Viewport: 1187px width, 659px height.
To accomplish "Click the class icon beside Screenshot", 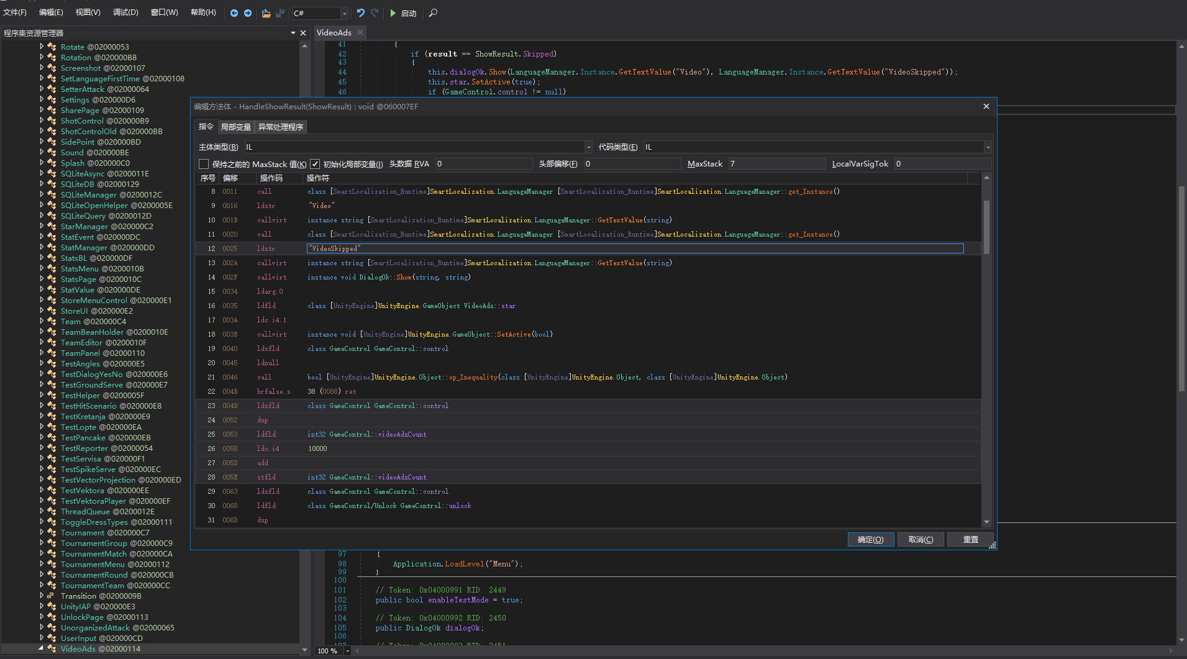I will pyautogui.click(x=52, y=68).
